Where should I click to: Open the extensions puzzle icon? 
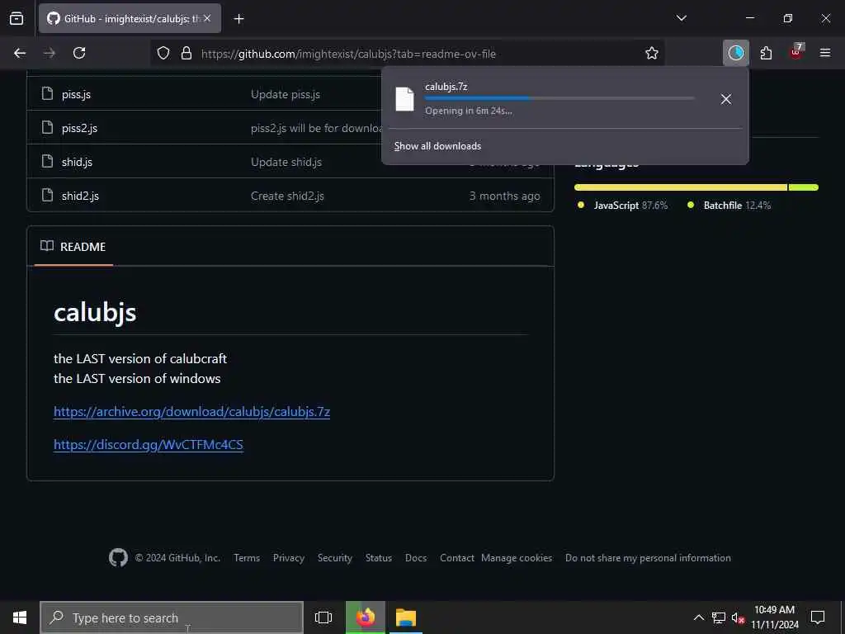[x=766, y=53]
